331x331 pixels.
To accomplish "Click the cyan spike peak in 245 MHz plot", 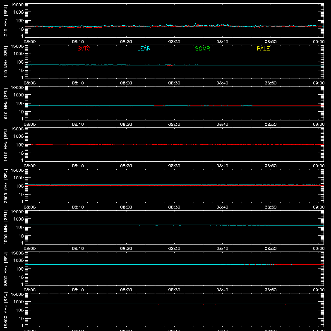I will tap(195, 24).
